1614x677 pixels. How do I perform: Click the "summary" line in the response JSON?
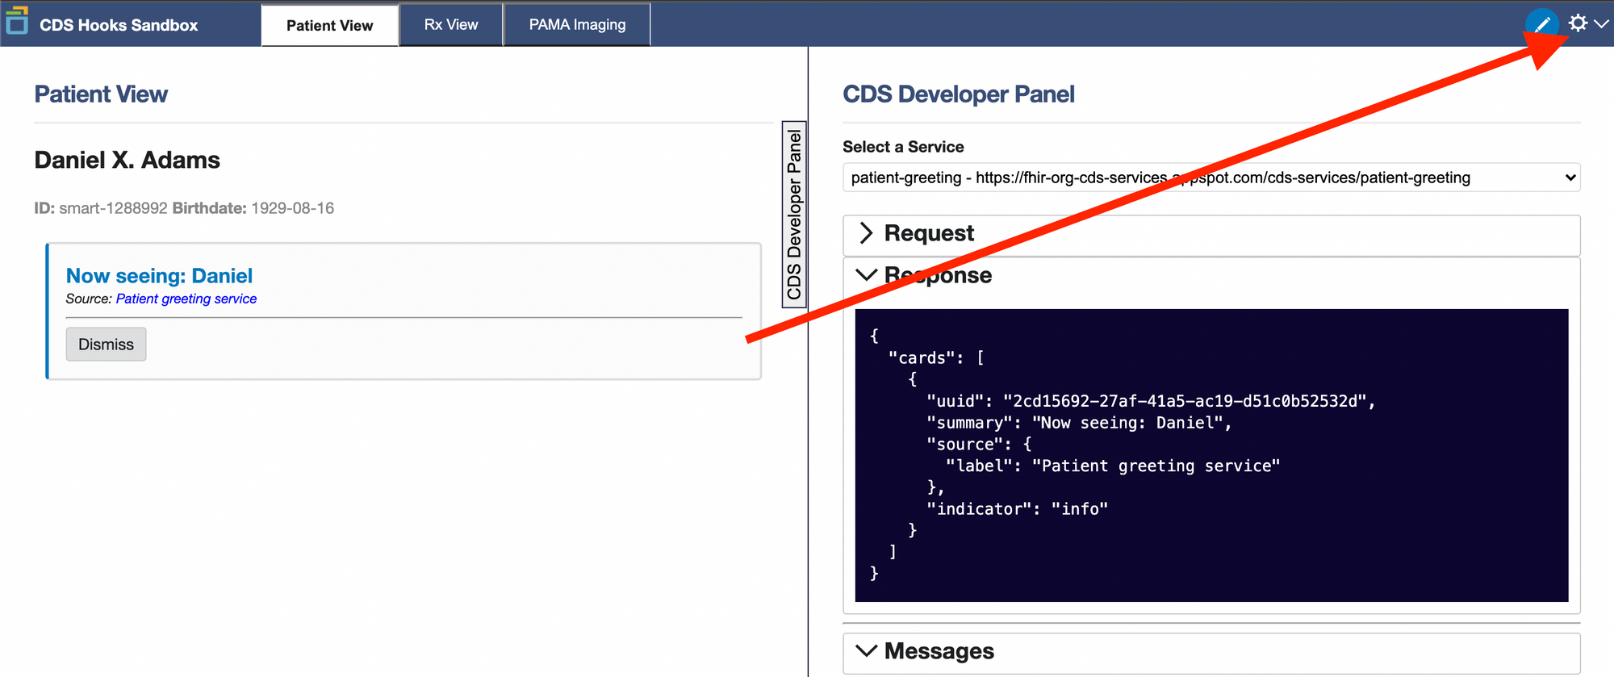pyautogui.click(x=1079, y=423)
